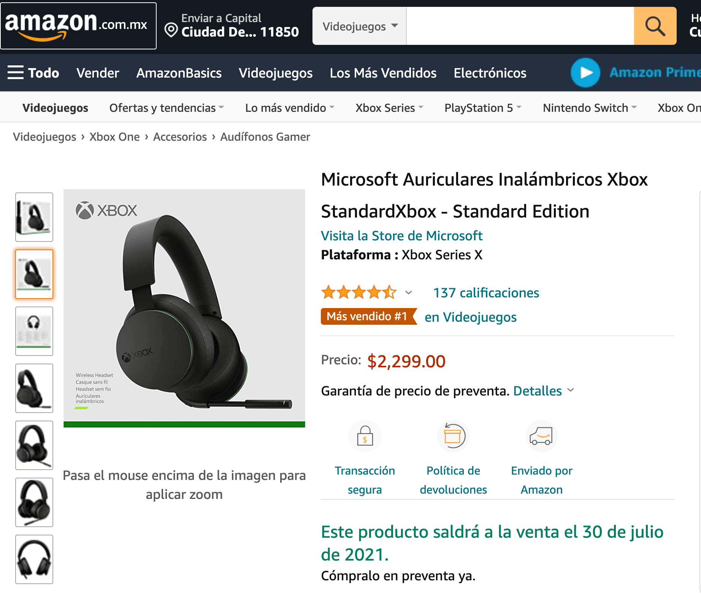Select Los Más Vendidos in navigation bar
701x594 pixels.
383,73
